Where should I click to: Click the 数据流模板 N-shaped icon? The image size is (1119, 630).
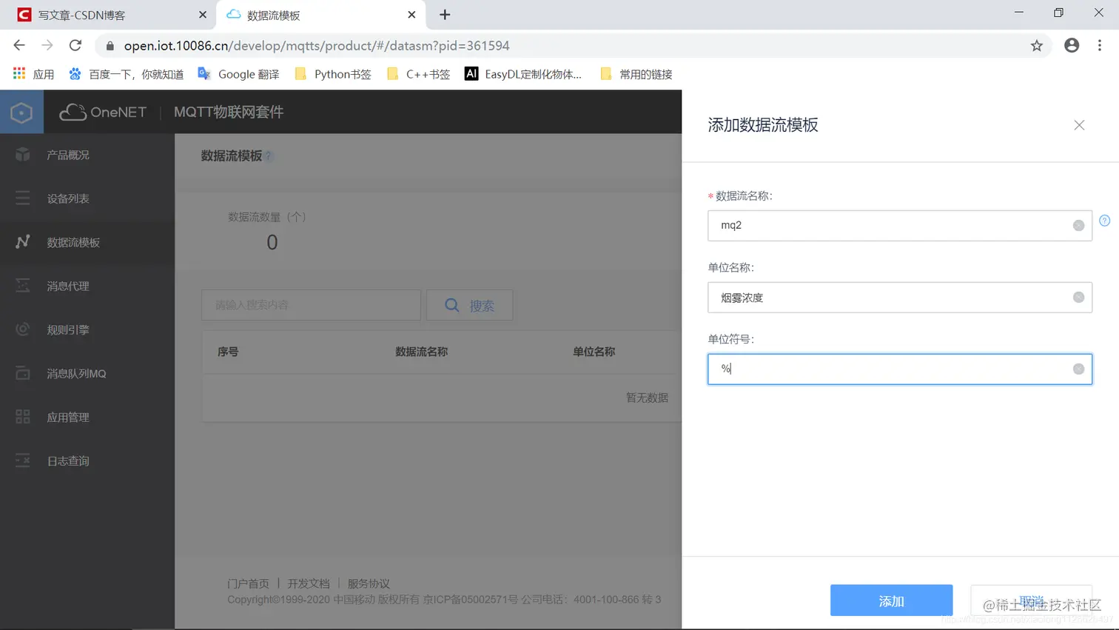pos(23,241)
